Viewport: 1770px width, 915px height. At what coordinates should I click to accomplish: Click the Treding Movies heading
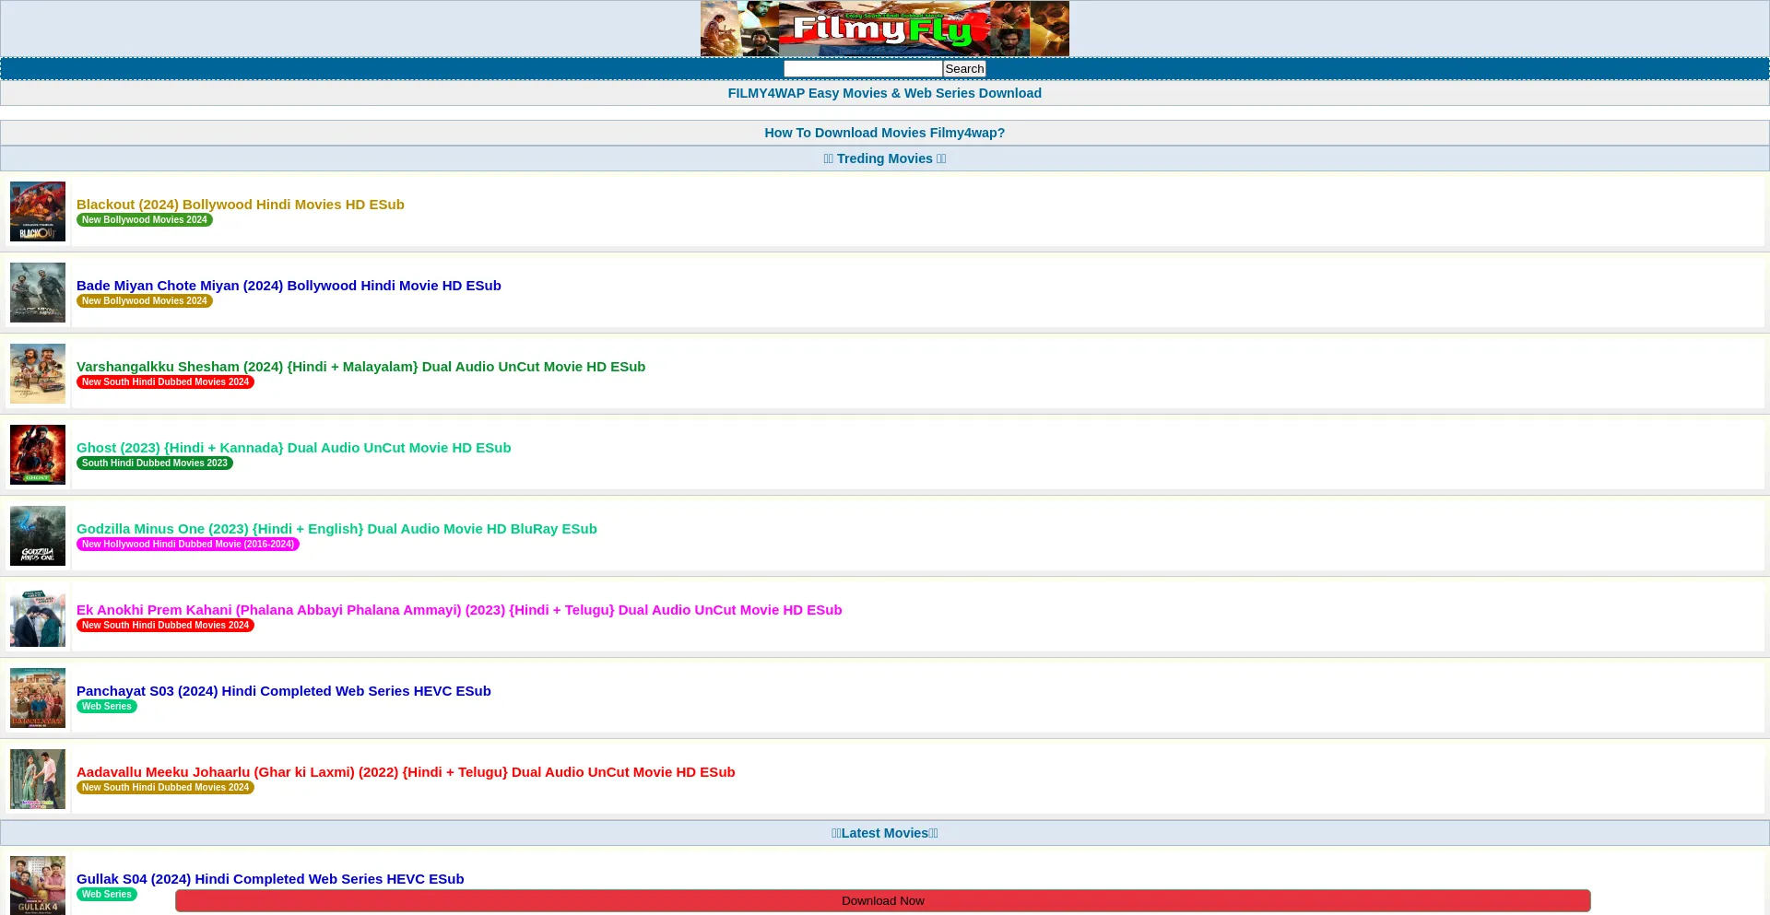pyautogui.click(x=884, y=158)
